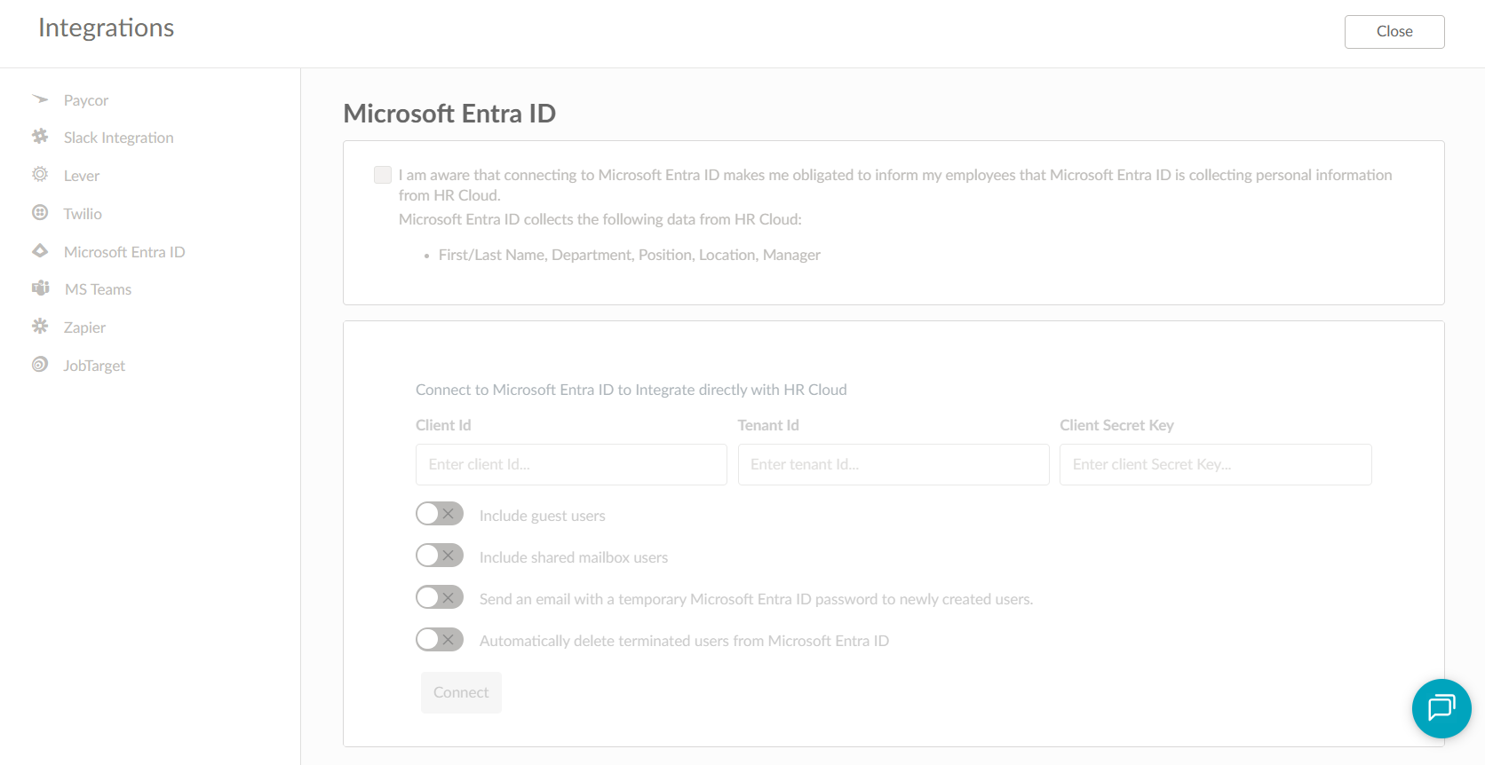Click the Slack Integration puzzle icon
This screenshot has width=1485, height=765.
pyautogui.click(x=40, y=137)
